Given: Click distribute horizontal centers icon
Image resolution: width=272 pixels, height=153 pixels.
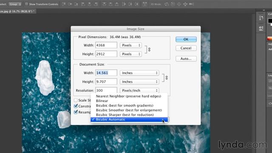Looking at the screenshot, I should point(130,4).
